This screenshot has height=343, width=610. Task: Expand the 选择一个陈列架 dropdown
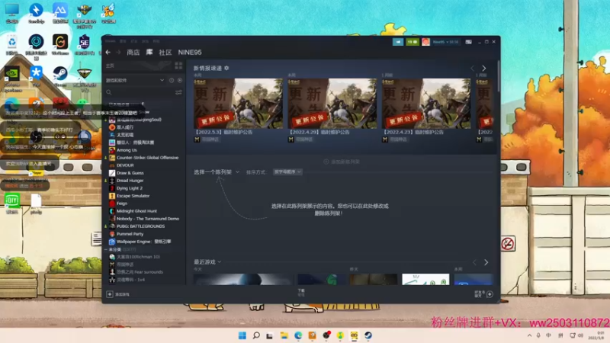[217, 172]
